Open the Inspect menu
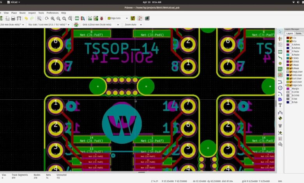 (x=32, y=13)
